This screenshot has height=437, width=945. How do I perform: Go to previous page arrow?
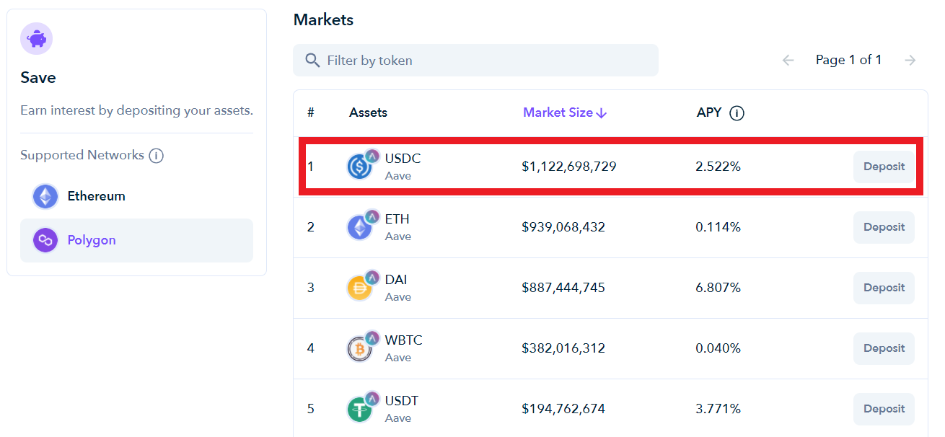788,61
